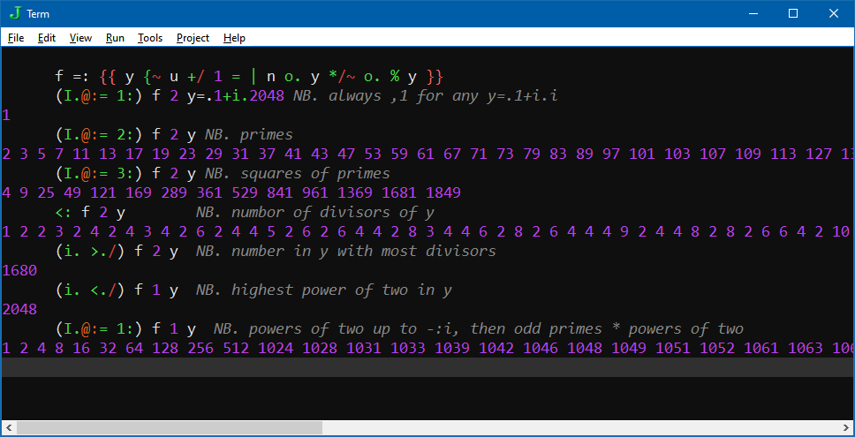Click the comment 'NB. always ,1 for any y=.1+i.i'
Image resolution: width=855 pixels, height=437 pixels.
click(426, 96)
